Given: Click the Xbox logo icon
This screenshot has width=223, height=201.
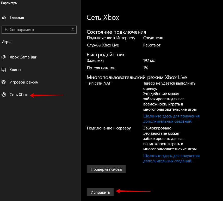Looking at the screenshot, I should 4,94.
